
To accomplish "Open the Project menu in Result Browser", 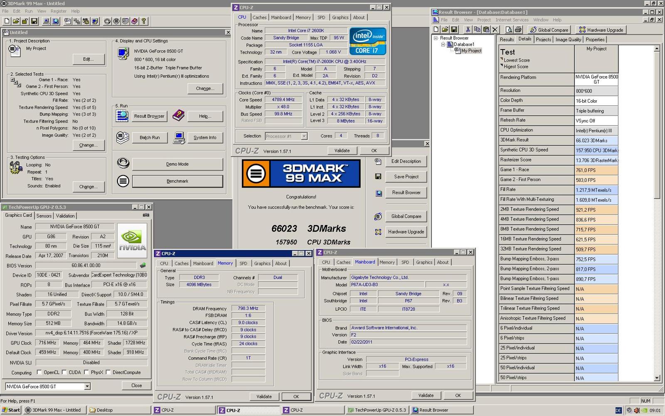I will (484, 20).
